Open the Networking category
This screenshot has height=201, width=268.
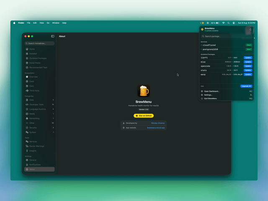pos(39,118)
